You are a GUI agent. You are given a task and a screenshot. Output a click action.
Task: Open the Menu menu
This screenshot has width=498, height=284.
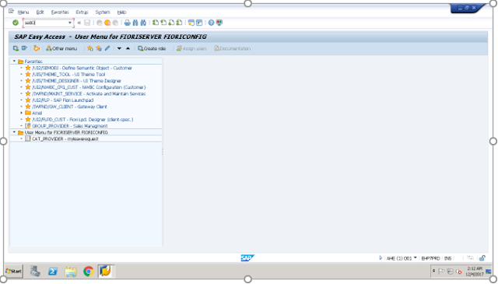coord(23,12)
